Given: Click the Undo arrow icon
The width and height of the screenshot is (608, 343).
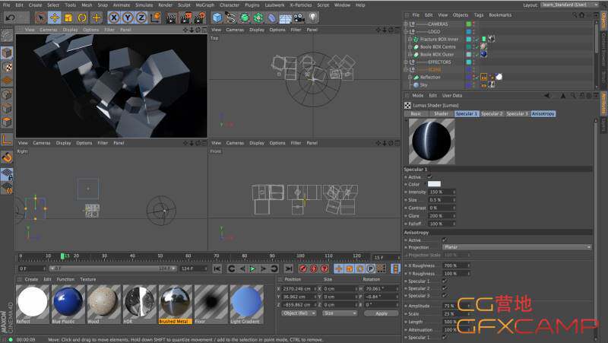Looking at the screenshot, I should point(10,17).
